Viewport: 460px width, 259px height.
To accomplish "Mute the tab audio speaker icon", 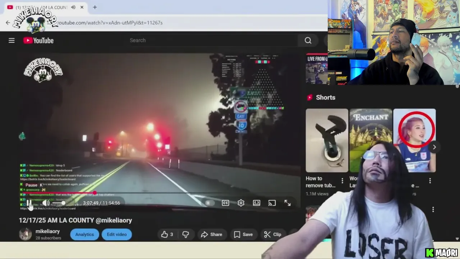I will [x=73, y=7].
